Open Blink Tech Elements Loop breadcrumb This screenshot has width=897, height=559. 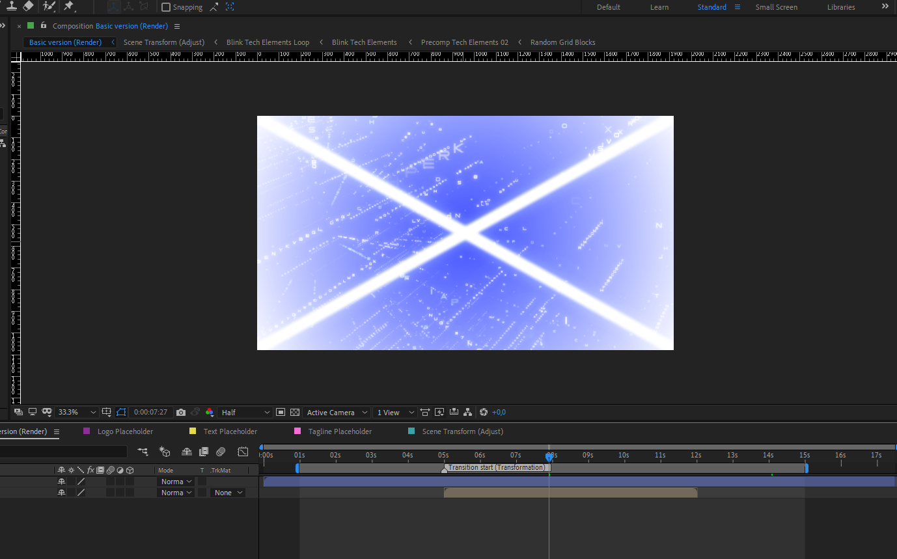coord(268,42)
